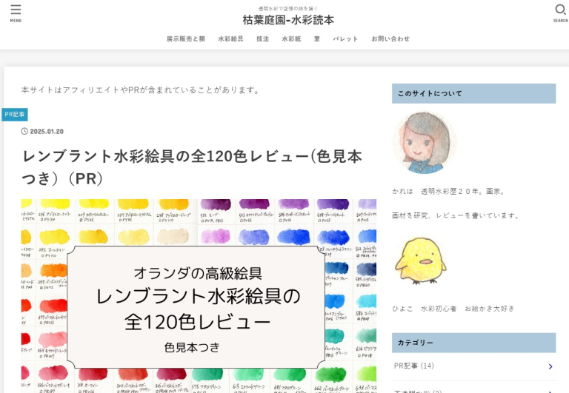Open the 展示販売と額 menu item
Screen dimensions: 569x393
pos(185,38)
